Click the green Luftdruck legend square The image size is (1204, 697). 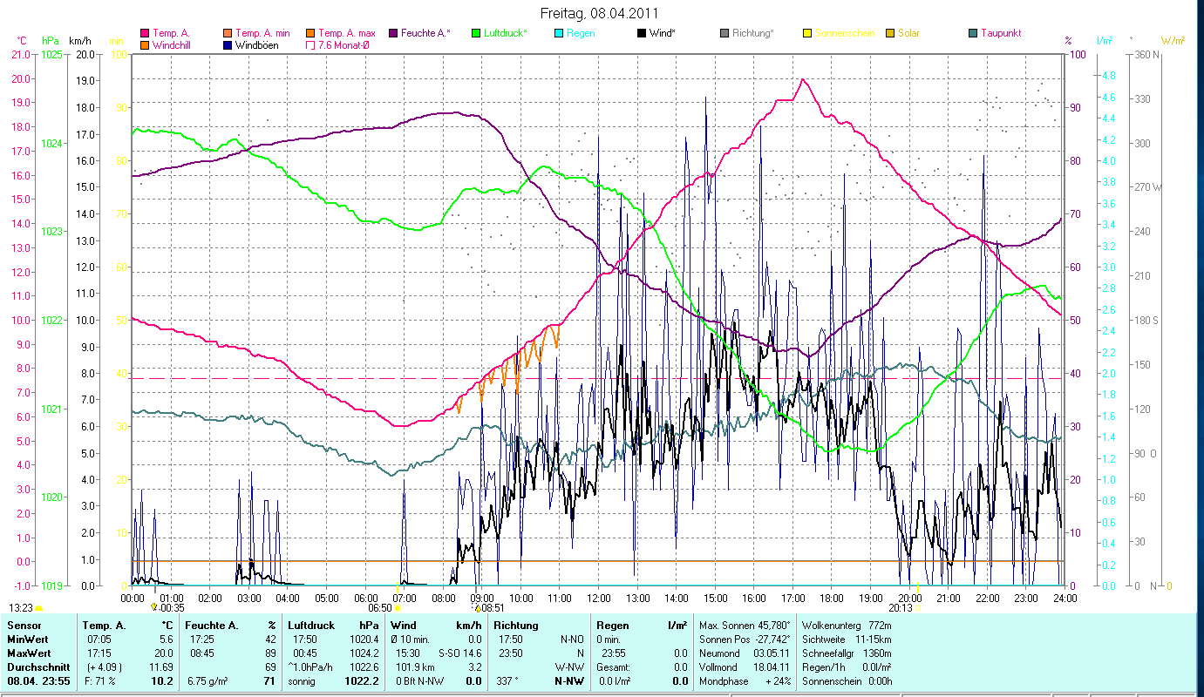[x=475, y=33]
